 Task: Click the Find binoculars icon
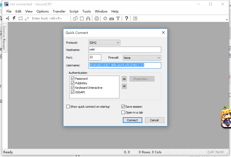pos(88,18)
